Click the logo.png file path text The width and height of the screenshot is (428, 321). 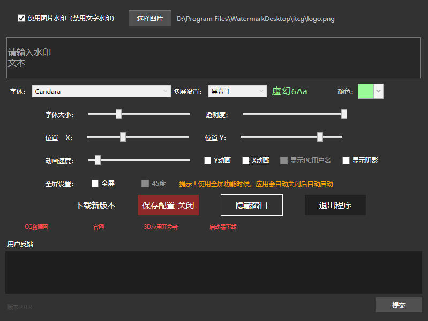click(256, 19)
